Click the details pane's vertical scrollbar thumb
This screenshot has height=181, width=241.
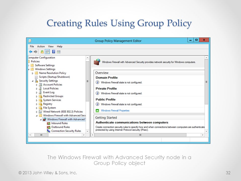[206, 82]
